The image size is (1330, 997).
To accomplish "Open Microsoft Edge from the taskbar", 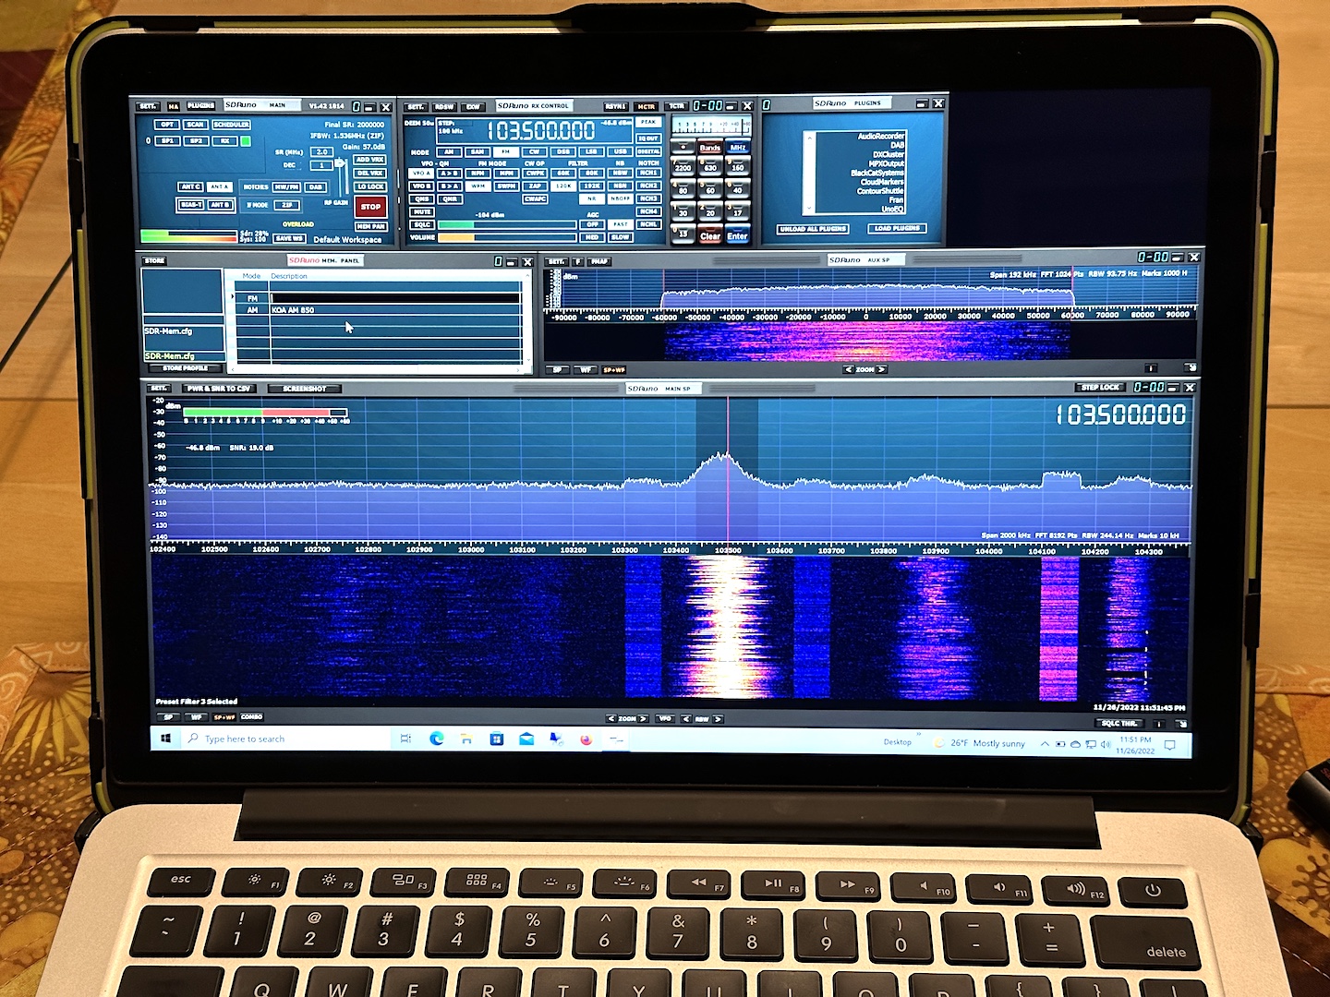I will 437,739.
